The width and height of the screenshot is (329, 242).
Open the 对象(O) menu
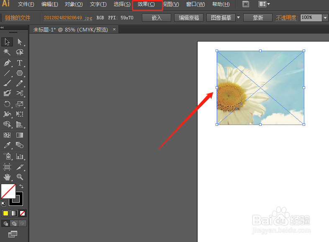[x=74, y=4]
